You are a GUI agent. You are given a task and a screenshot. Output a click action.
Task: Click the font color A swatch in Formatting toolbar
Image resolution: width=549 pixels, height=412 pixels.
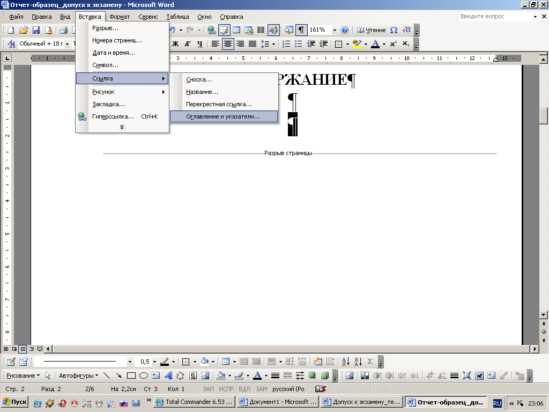pyautogui.click(x=375, y=44)
